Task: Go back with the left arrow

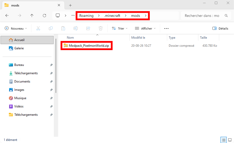Action: pyautogui.click(x=7, y=16)
